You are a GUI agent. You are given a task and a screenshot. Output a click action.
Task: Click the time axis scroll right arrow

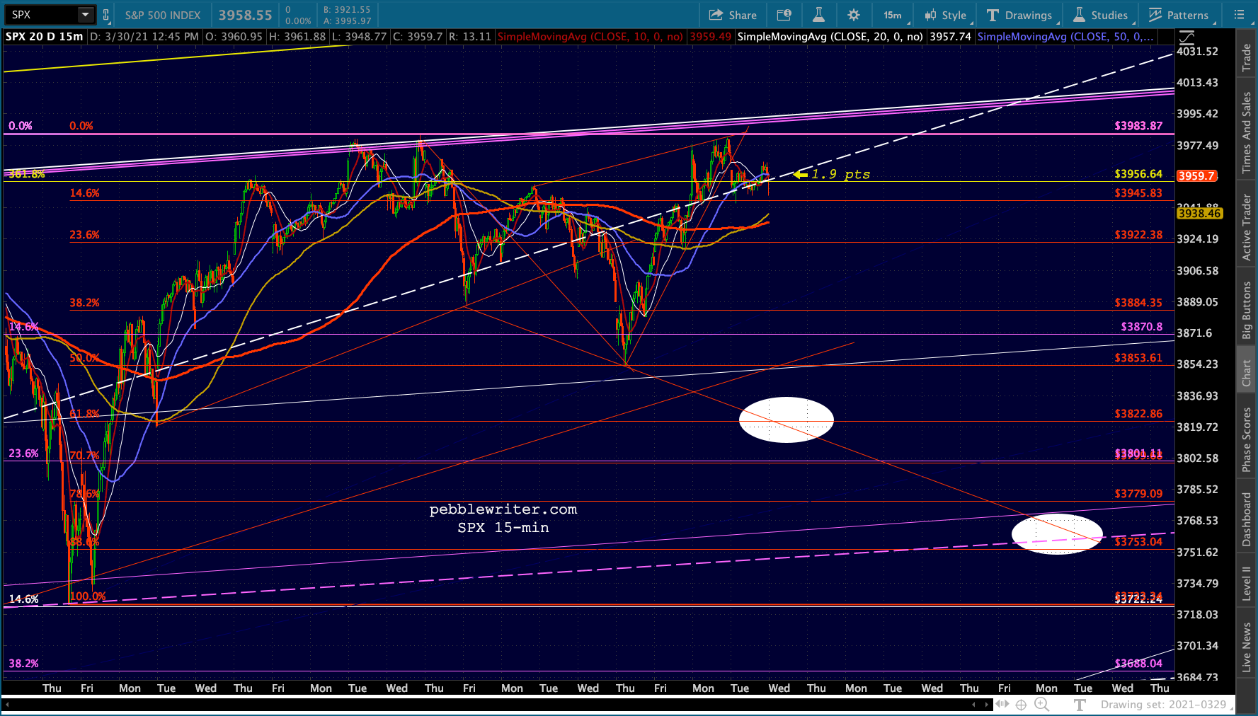tap(987, 705)
